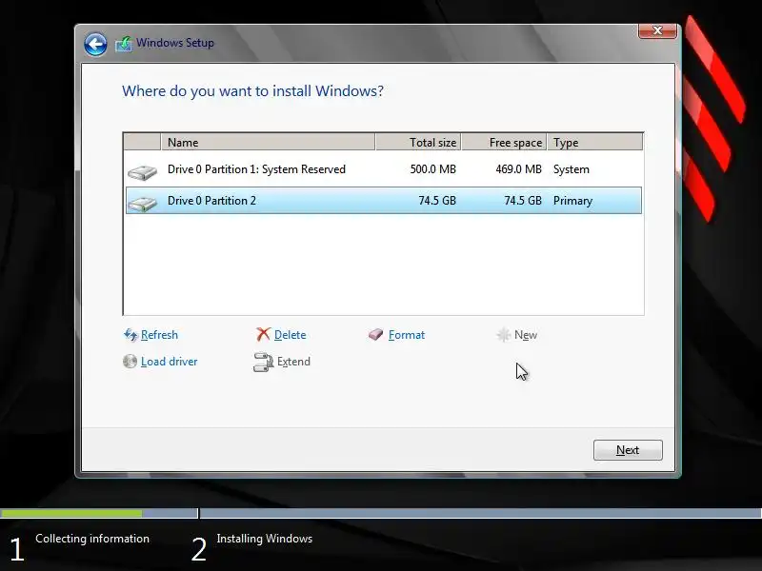The width and height of the screenshot is (762, 571).
Task: Click the Collecting information step label
Action: pyautogui.click(x=92, y=539)
